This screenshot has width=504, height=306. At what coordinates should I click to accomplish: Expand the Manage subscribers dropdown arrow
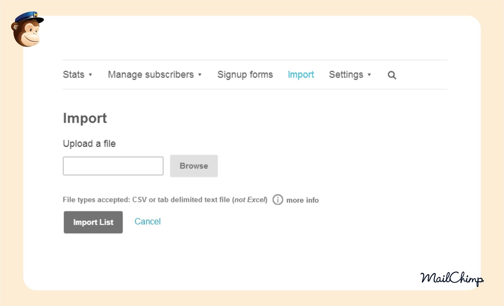click(x=200, y=75)
